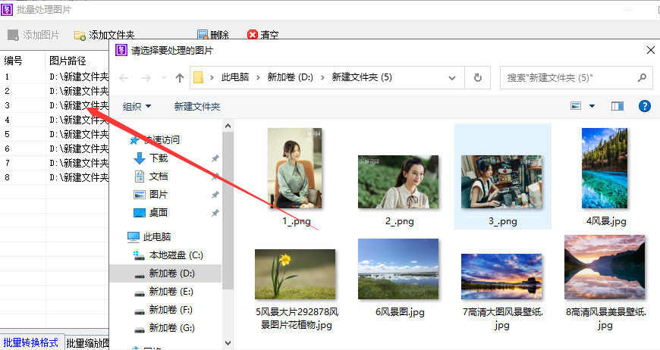
Task: Select row 5 in the image path list
Action: pos(55,134)
